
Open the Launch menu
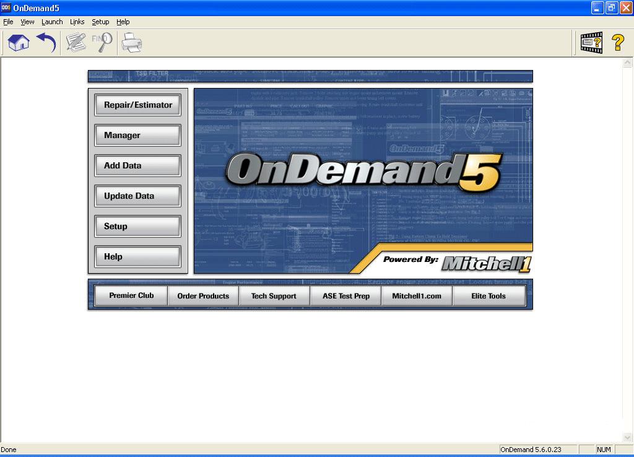pyautogui.click(x=52, y=22)
